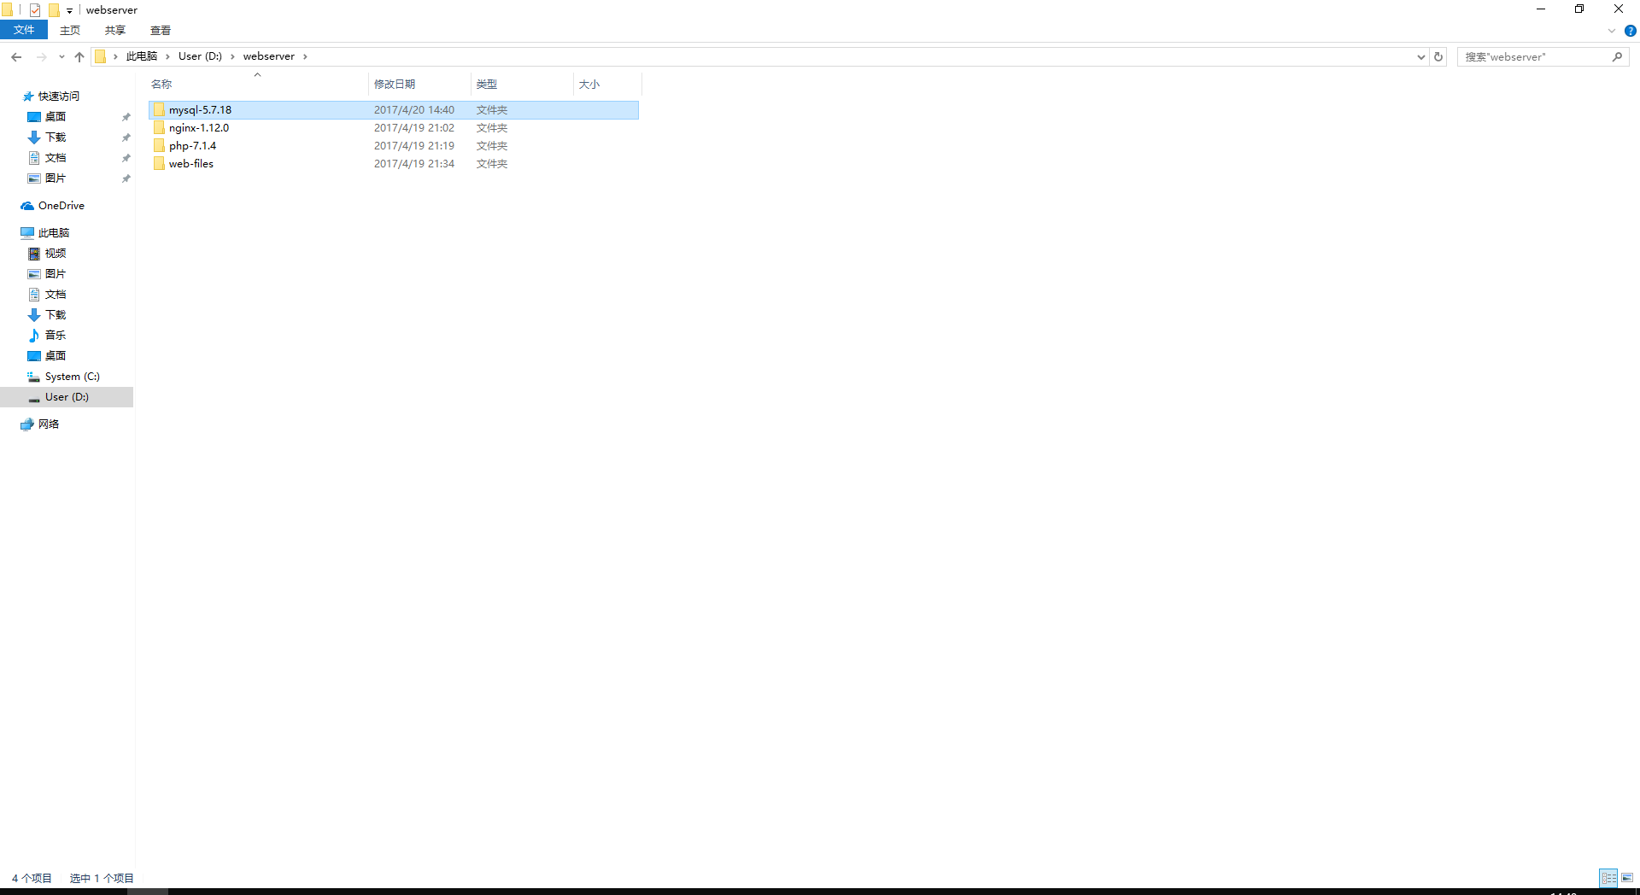Screen dimensions: 1640x895
Task: Click the pin icon next to 下载
Action: click(126, 137)
